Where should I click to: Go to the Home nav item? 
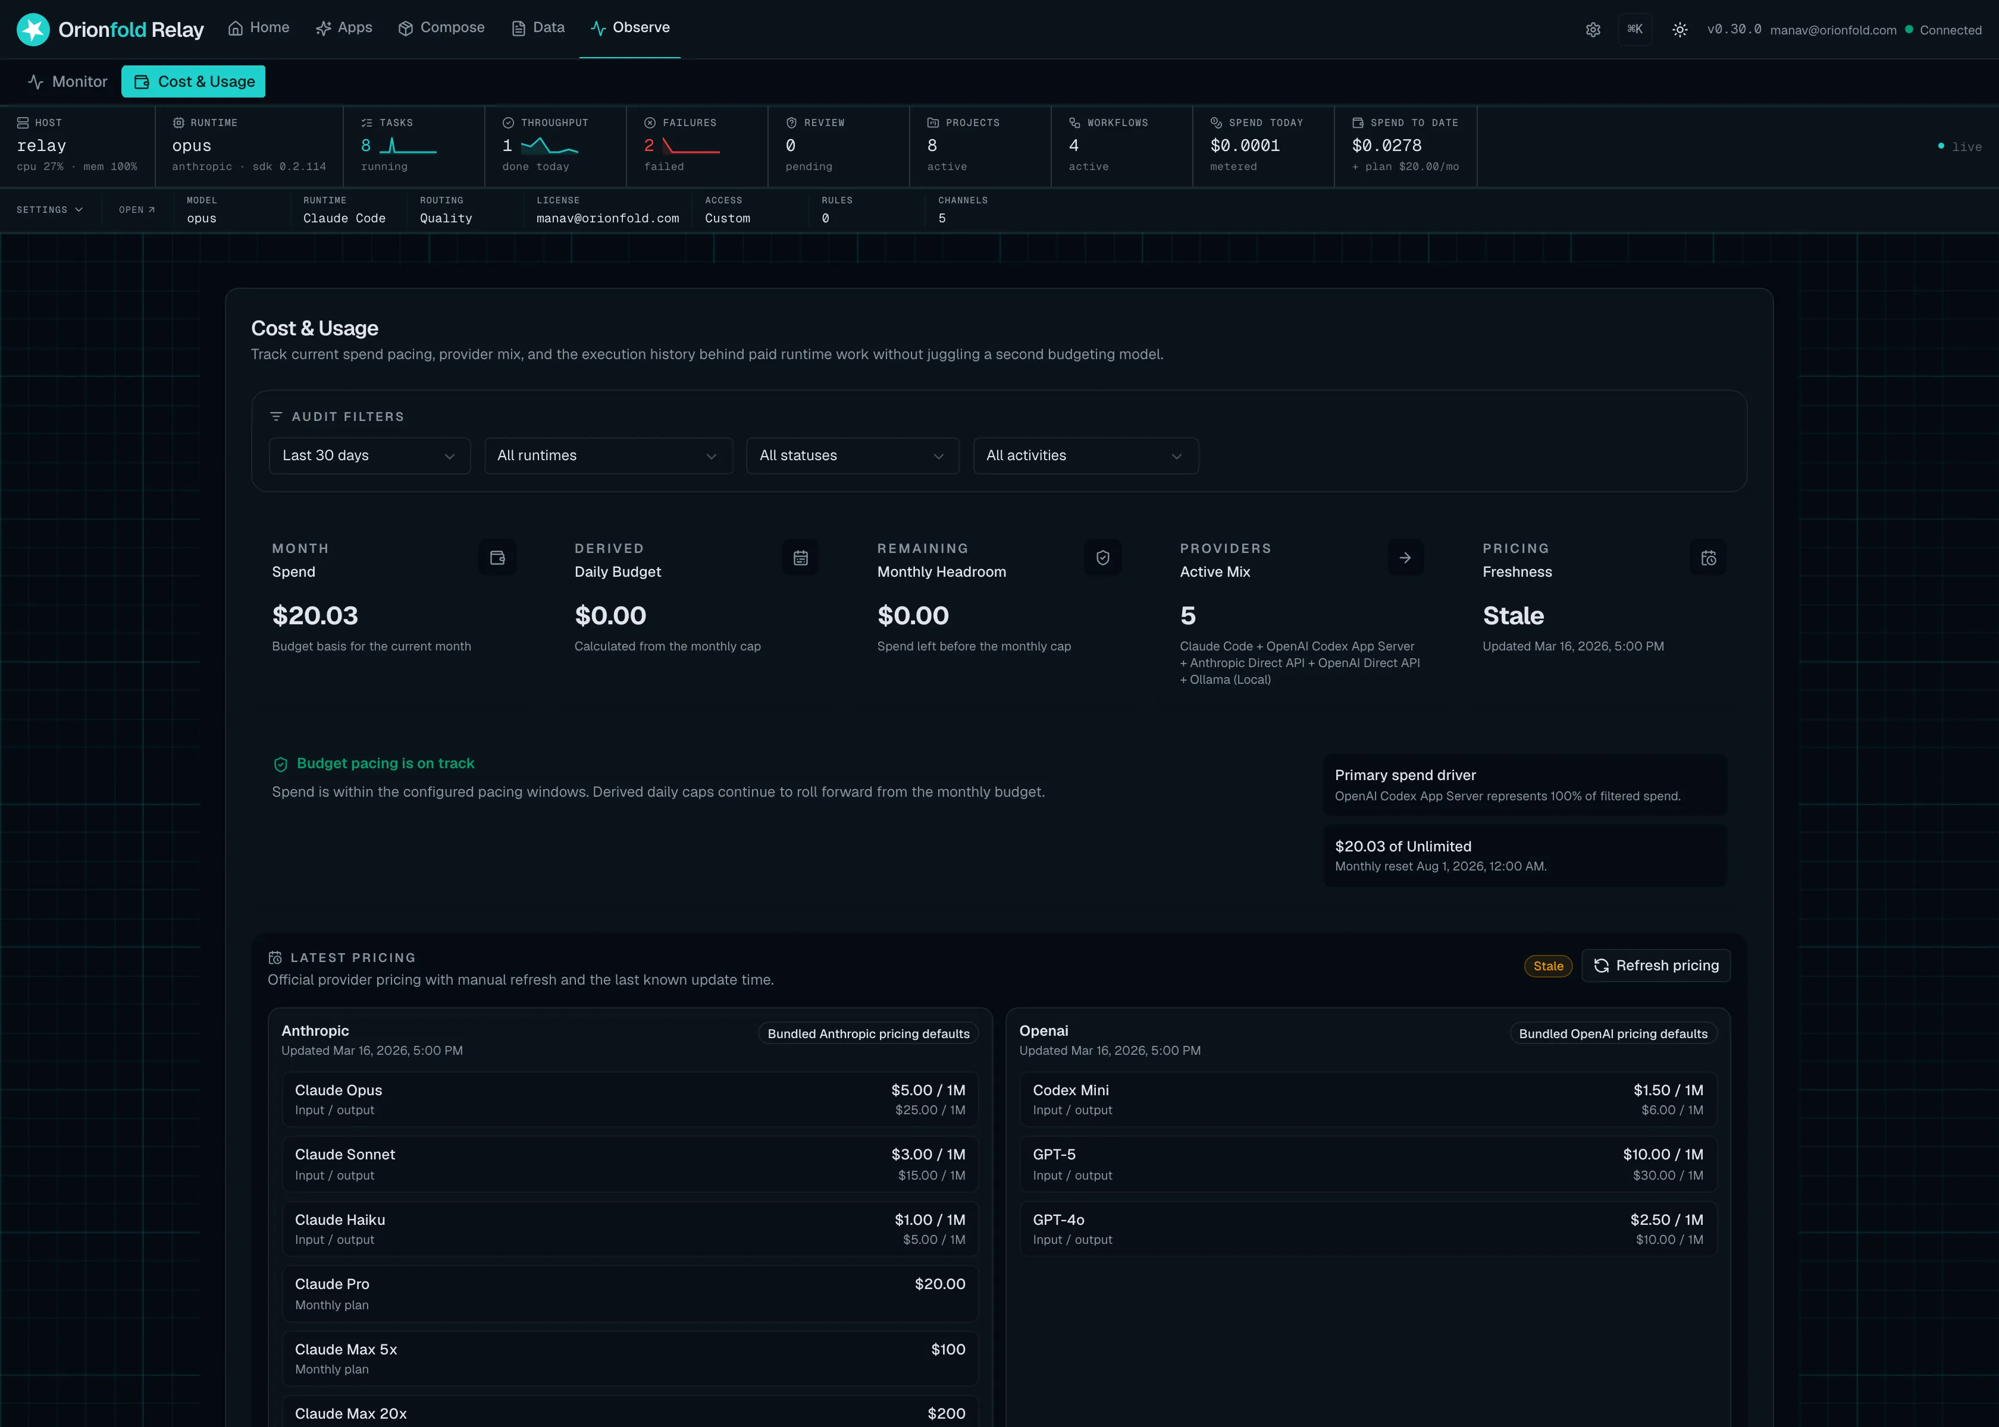258,28
